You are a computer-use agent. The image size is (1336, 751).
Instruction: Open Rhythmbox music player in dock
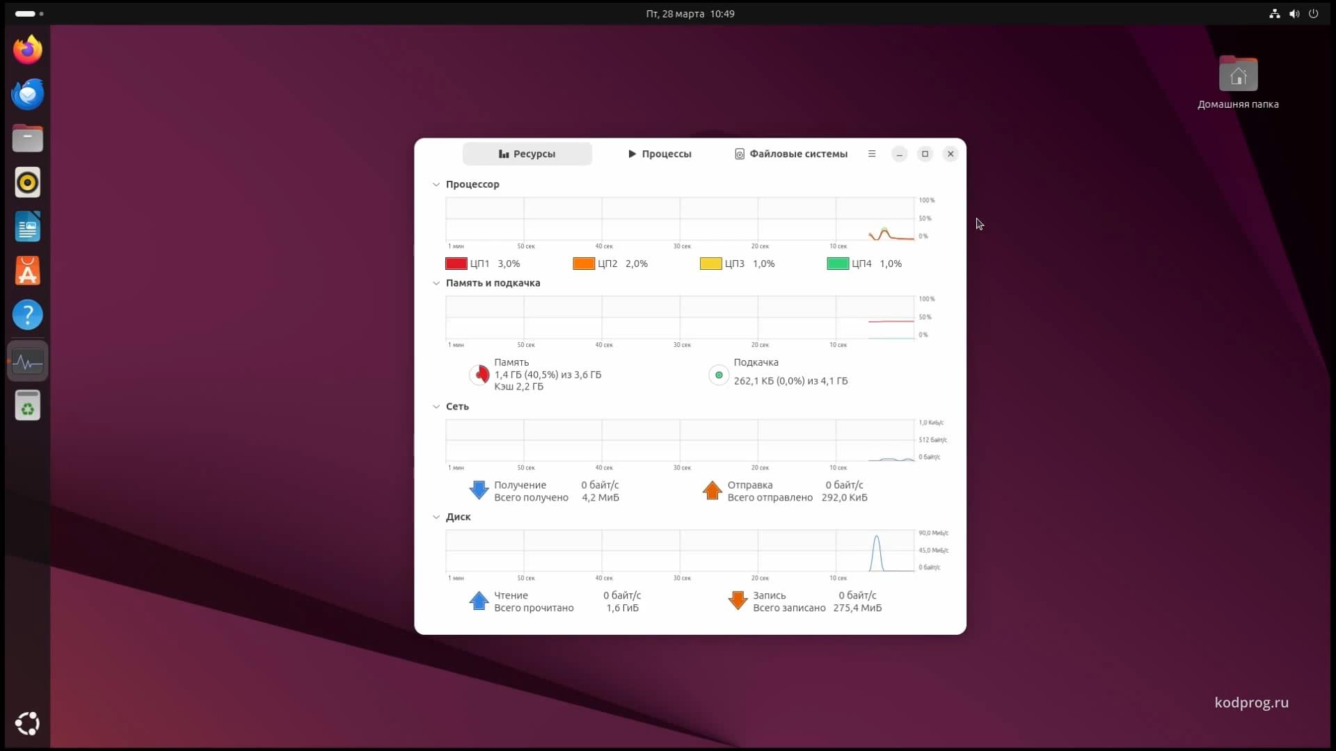28,182
